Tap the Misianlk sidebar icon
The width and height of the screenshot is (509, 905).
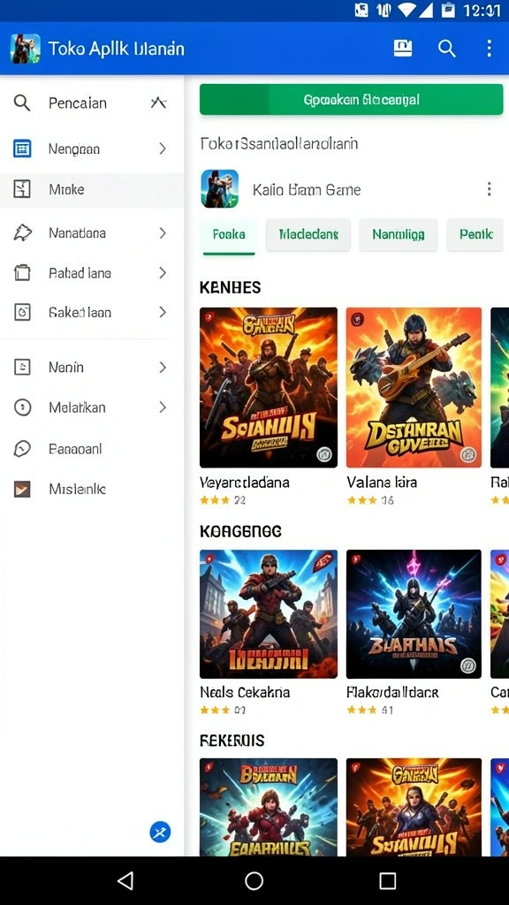click(x=22, y=490)
